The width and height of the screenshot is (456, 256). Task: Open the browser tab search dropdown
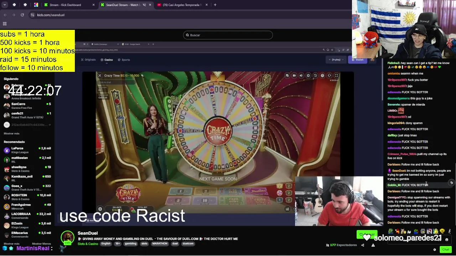(x=5, y=5)
